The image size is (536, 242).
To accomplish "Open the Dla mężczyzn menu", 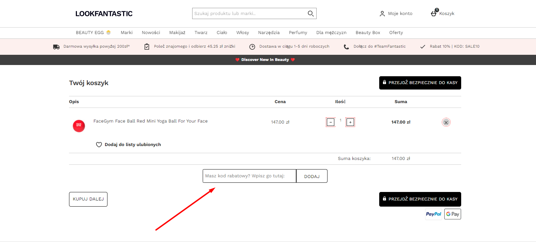I will point(331,33).
